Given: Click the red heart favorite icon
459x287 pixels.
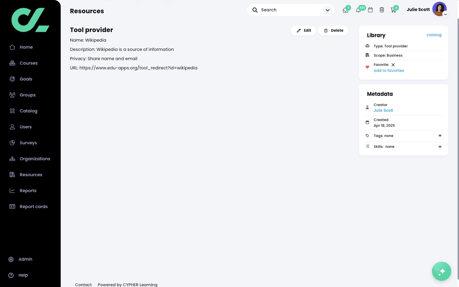Looking at the screenshot, I should pos(367,67).
